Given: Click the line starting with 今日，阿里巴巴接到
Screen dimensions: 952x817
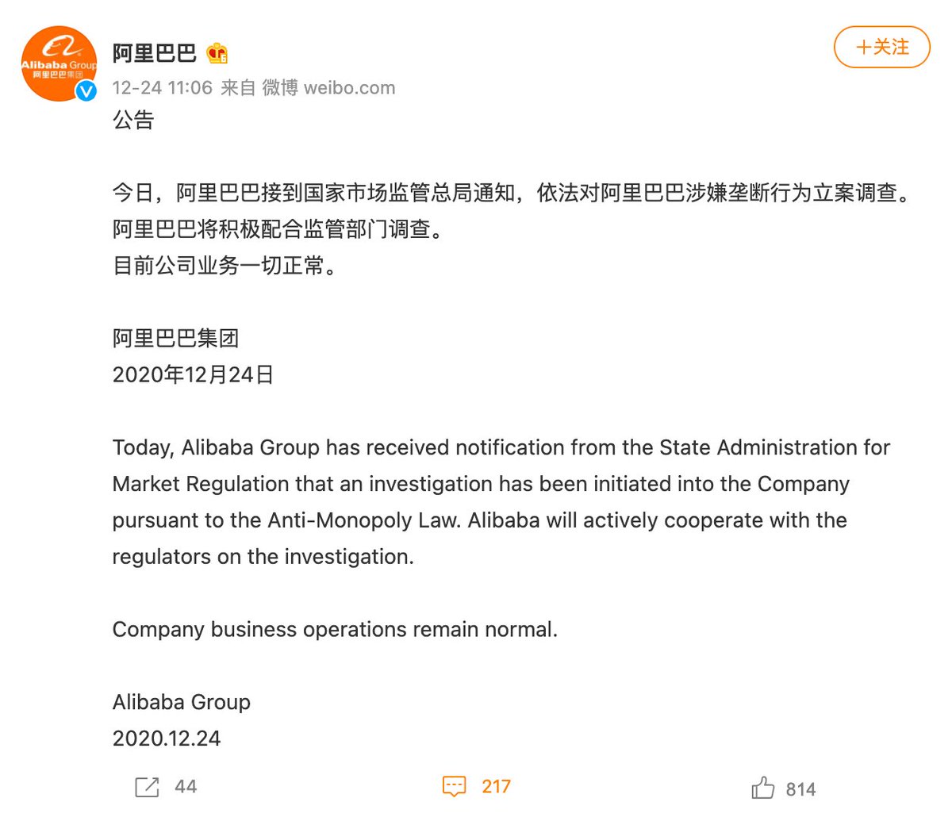Looking at the screenshot, I should 509,193.
